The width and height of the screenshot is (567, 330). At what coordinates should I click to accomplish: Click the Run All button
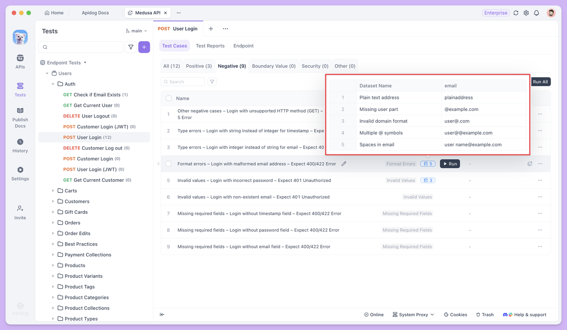pyautogui.click(x=540, y=82)
